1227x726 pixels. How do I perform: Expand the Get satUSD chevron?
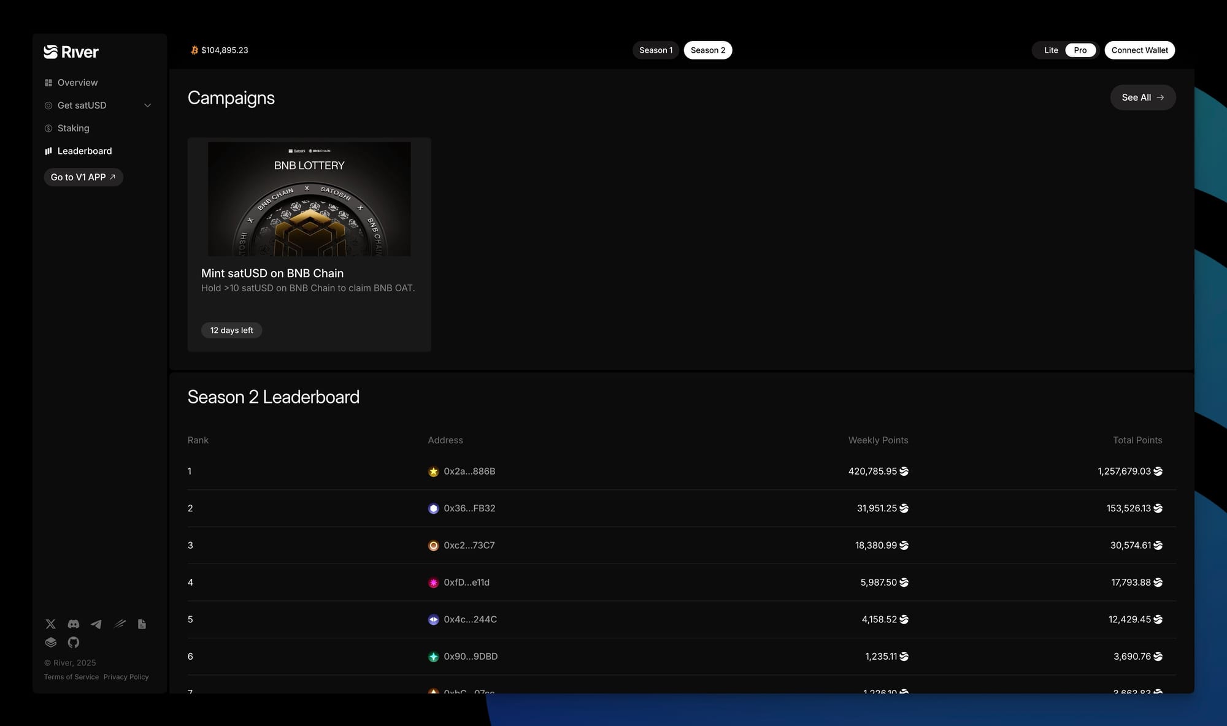(x=147, y=105)
